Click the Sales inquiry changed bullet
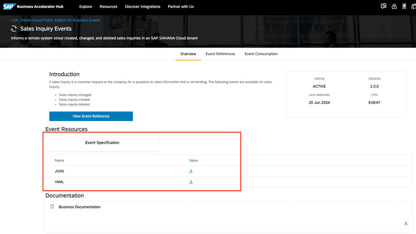The image size is (416, 234). 75,95
